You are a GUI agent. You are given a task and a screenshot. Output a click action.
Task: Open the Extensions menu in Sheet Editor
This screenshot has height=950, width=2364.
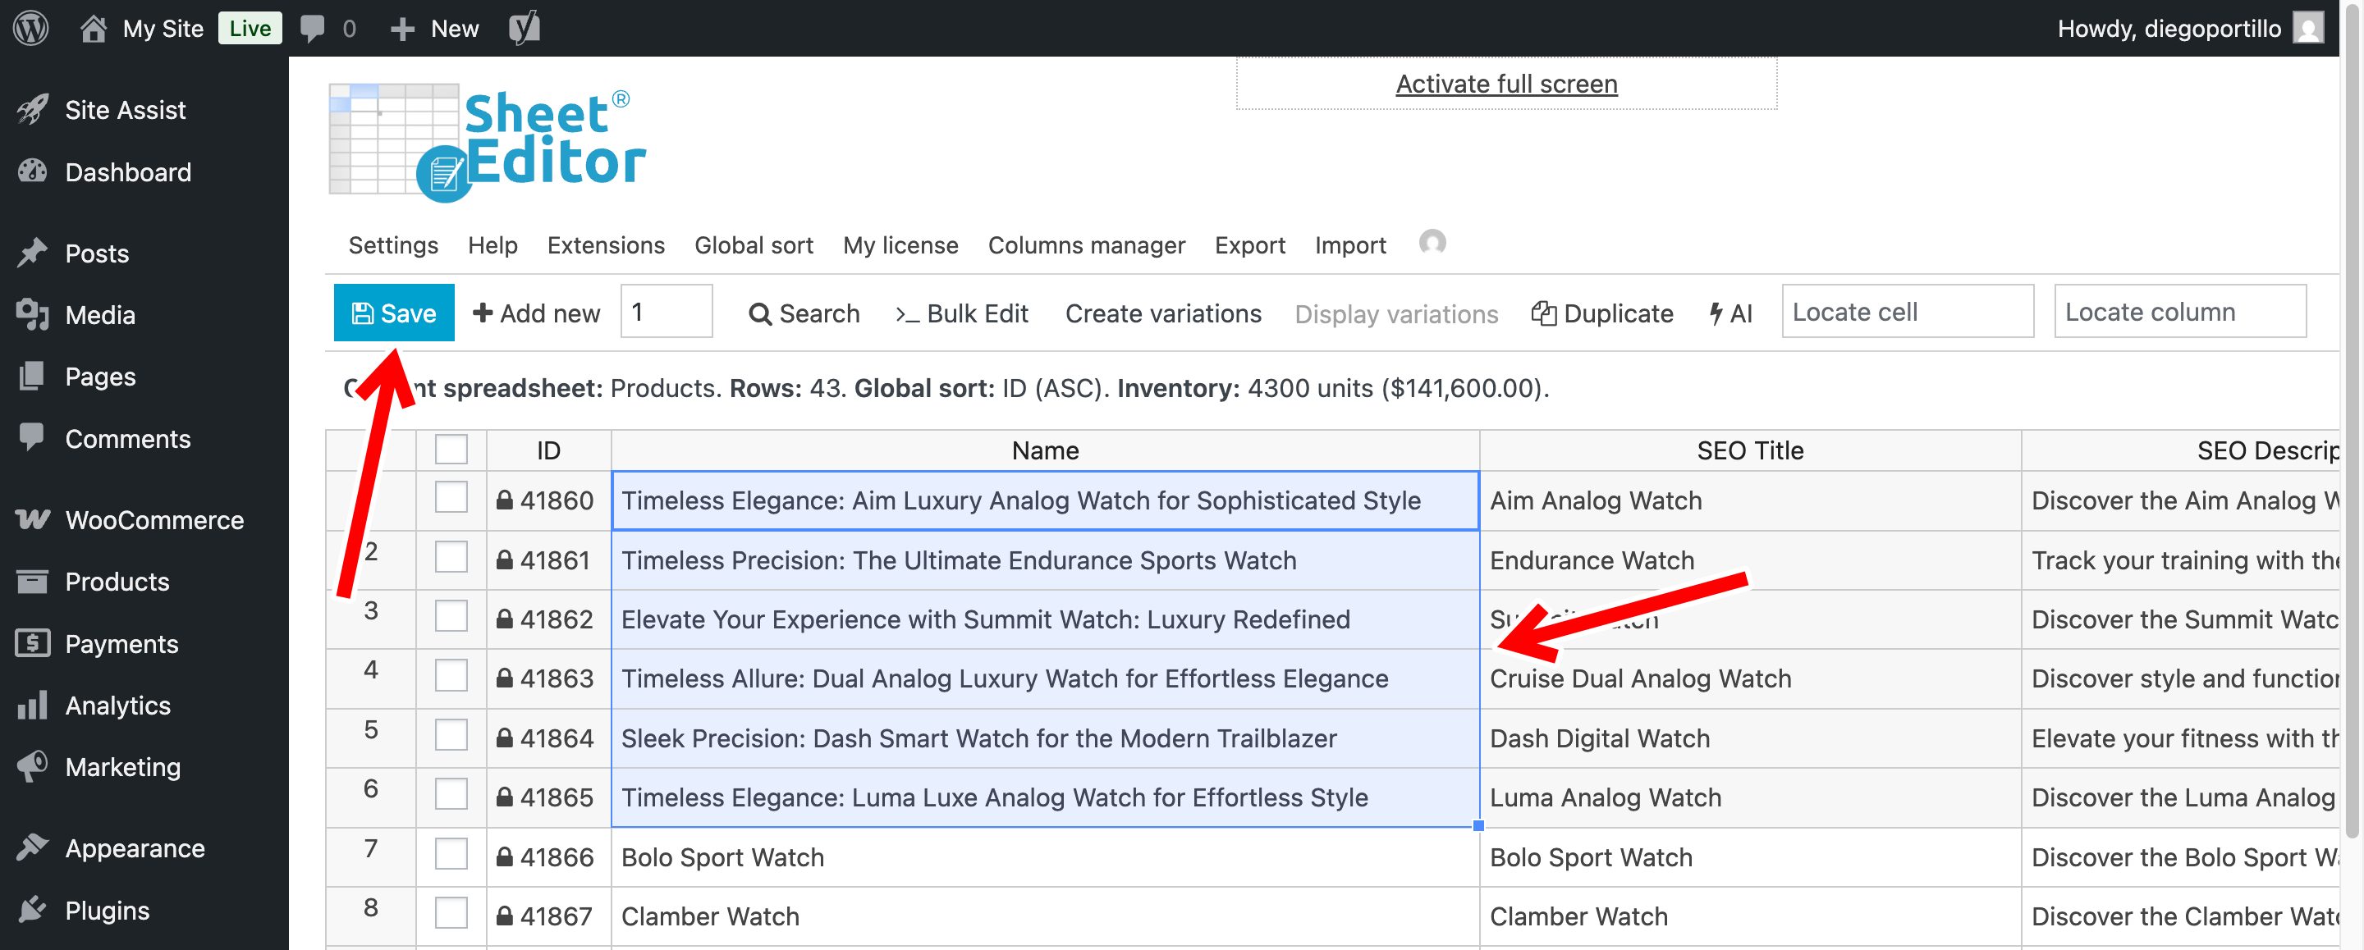(x=606, y=244)
